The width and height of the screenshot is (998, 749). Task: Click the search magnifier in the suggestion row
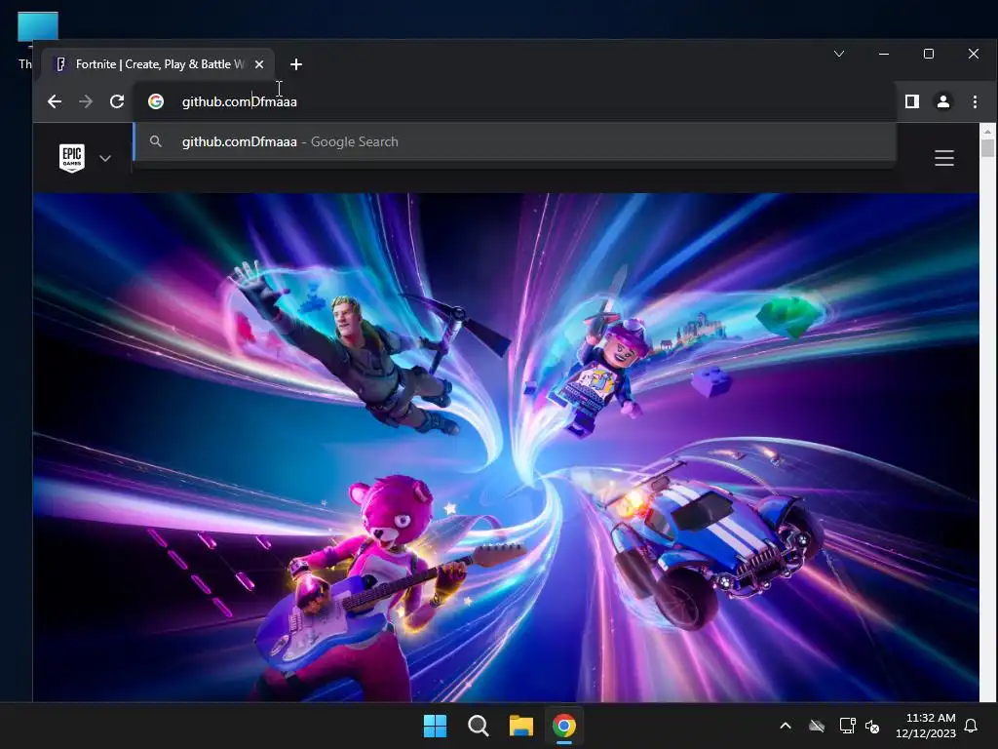156,141
